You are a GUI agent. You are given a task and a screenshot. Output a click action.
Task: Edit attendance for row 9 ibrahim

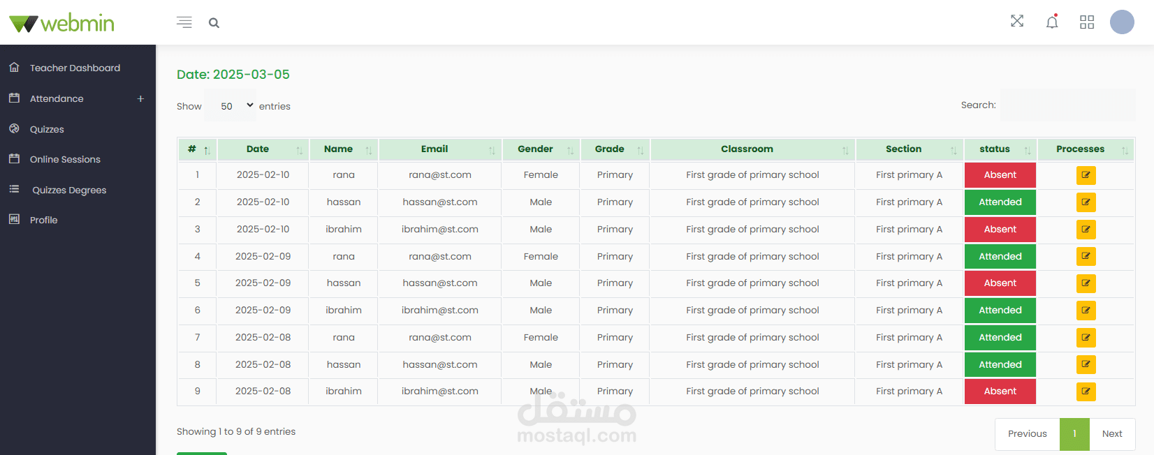click(1086, 391)
